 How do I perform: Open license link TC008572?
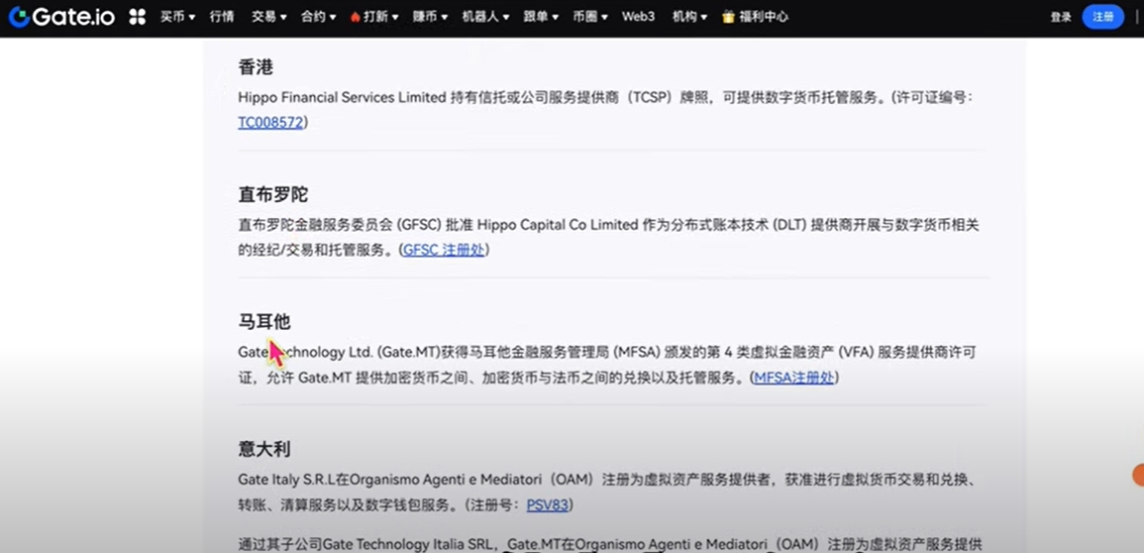click(270, 123)
